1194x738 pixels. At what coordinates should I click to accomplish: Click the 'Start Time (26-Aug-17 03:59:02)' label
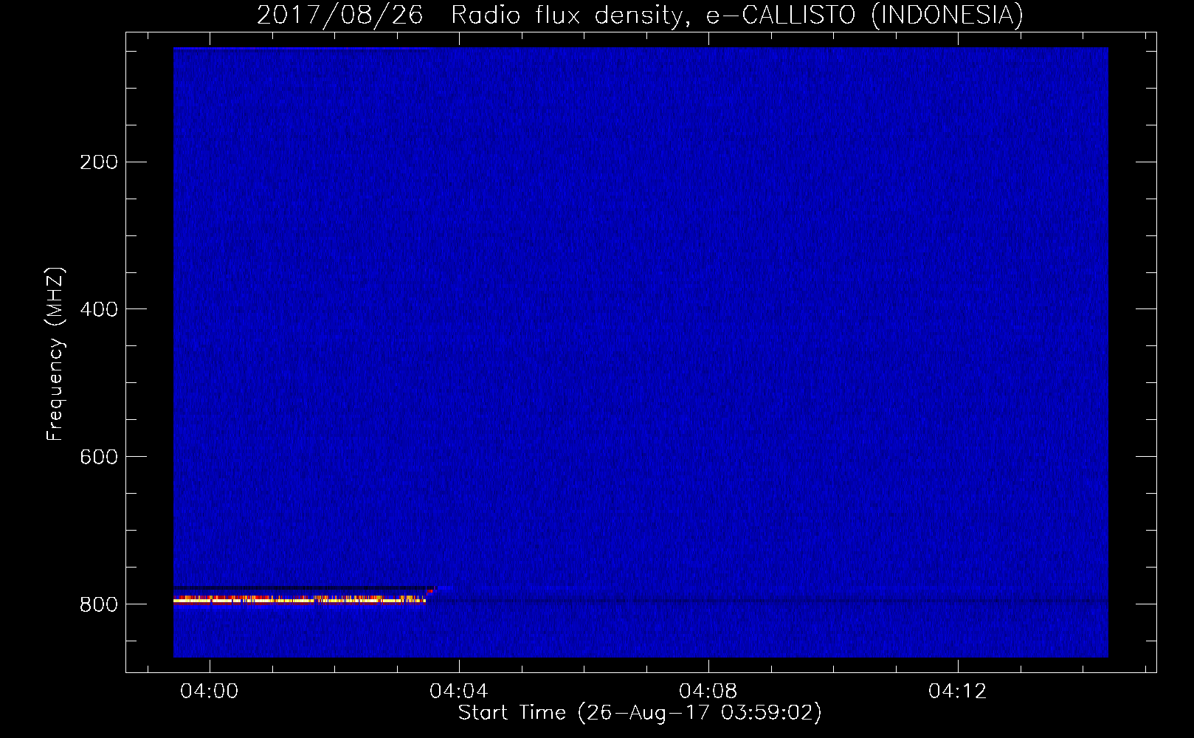(640, 713)
